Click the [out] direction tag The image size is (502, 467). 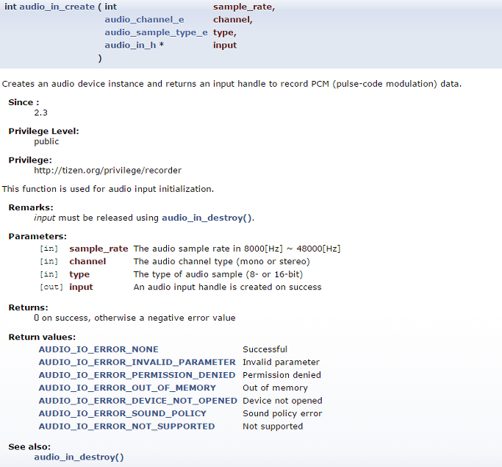(x=51, y=287)
